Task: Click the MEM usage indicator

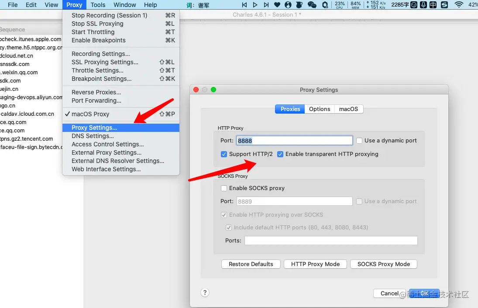Action: tap(355, 4)
